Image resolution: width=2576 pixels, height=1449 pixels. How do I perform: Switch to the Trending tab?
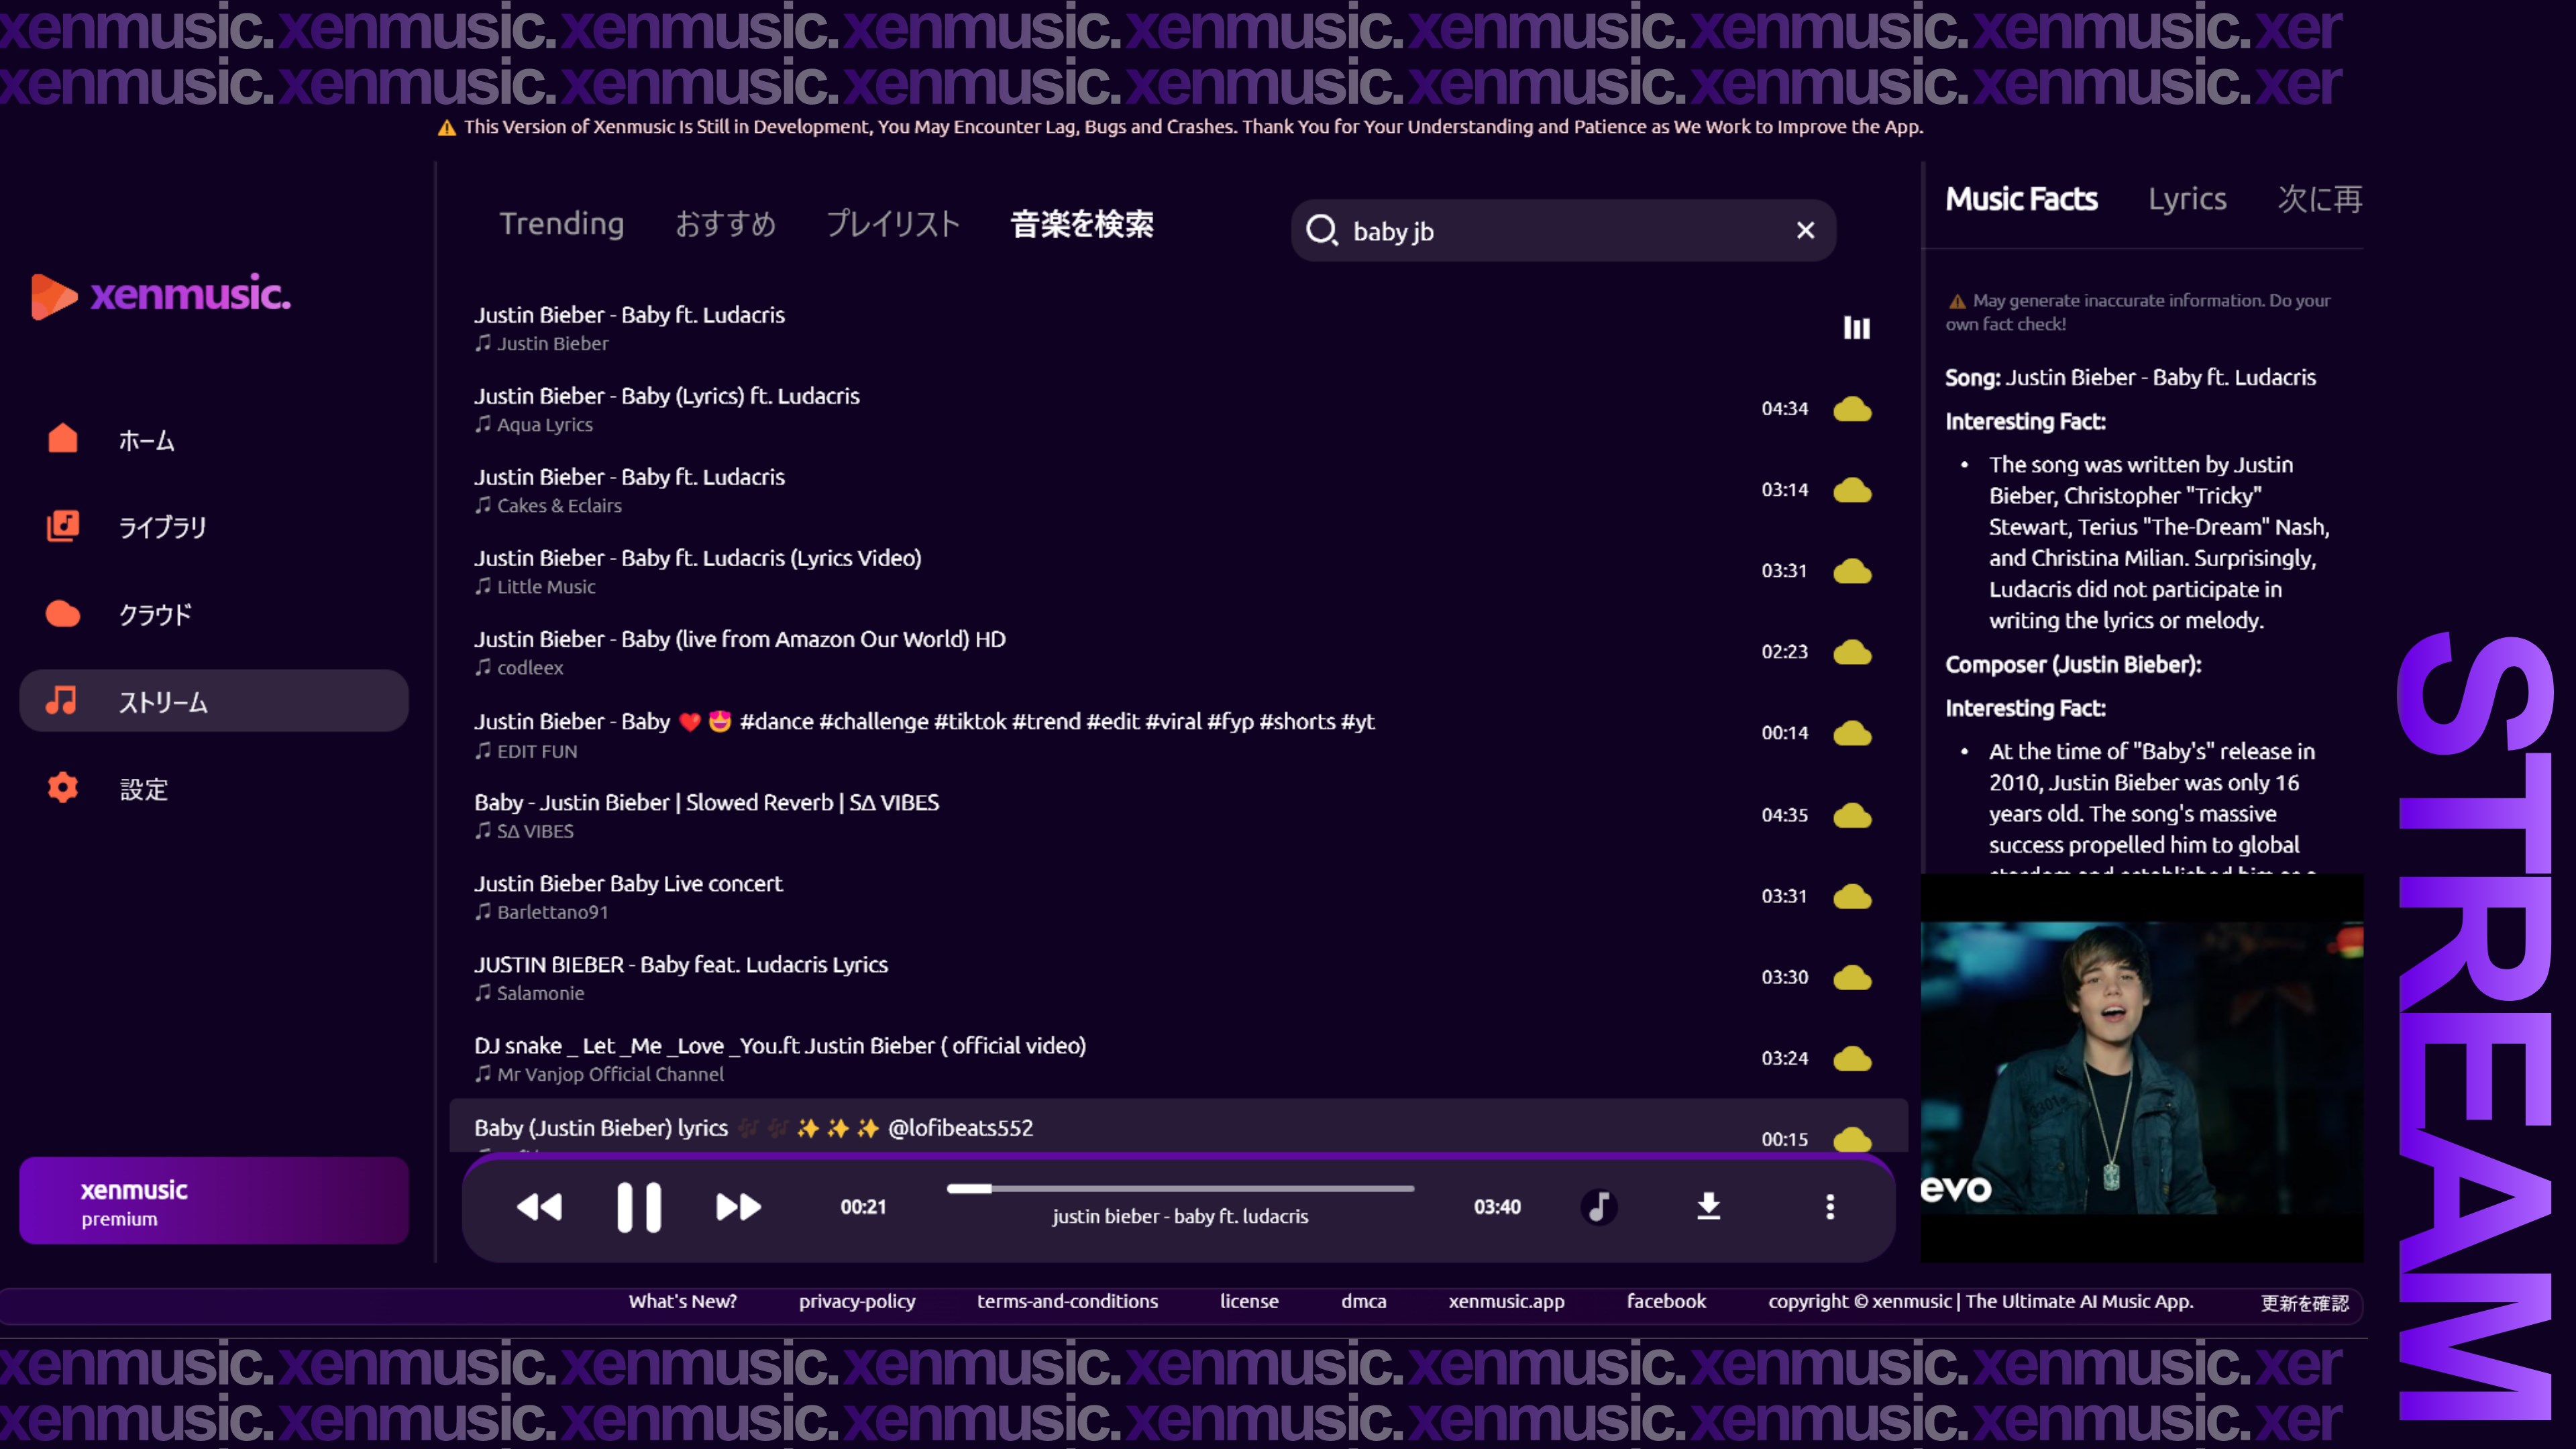tap(561, 224)
